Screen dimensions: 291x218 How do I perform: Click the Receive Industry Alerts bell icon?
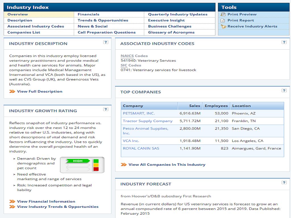click(x=223, y=26)
